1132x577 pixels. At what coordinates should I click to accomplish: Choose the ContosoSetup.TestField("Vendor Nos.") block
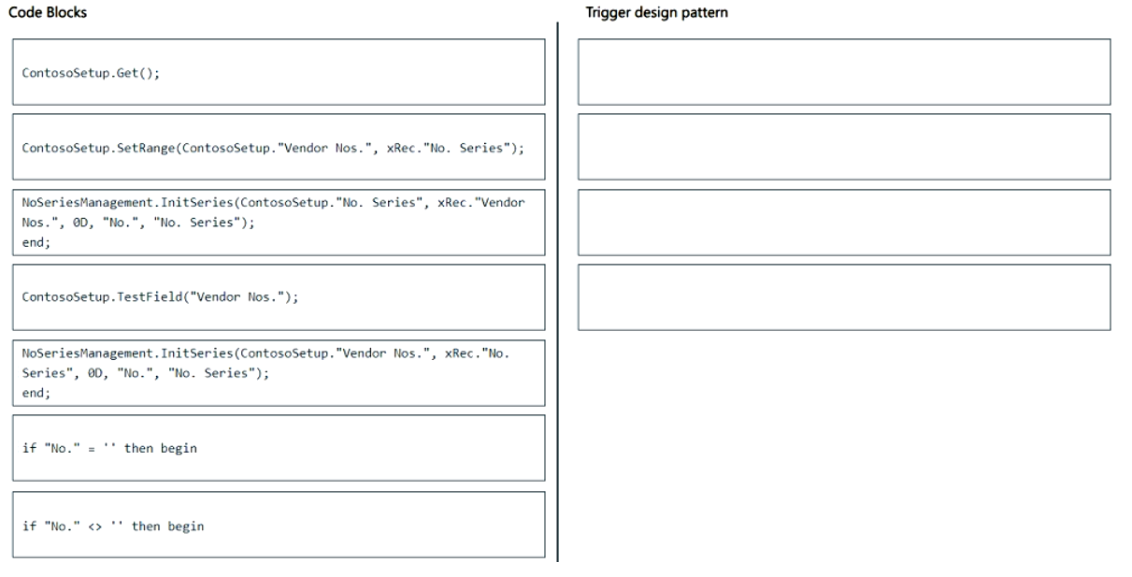point(278,297)
